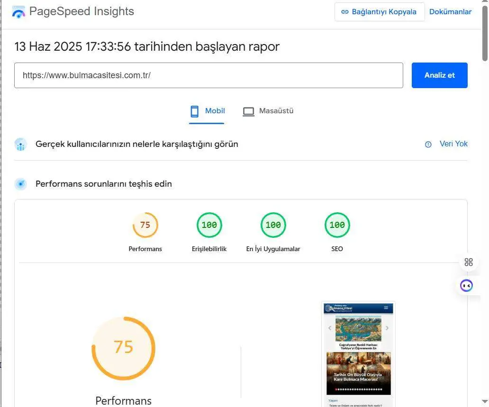Jump to the small 75 Performans gauge

[x=145, y=225]
